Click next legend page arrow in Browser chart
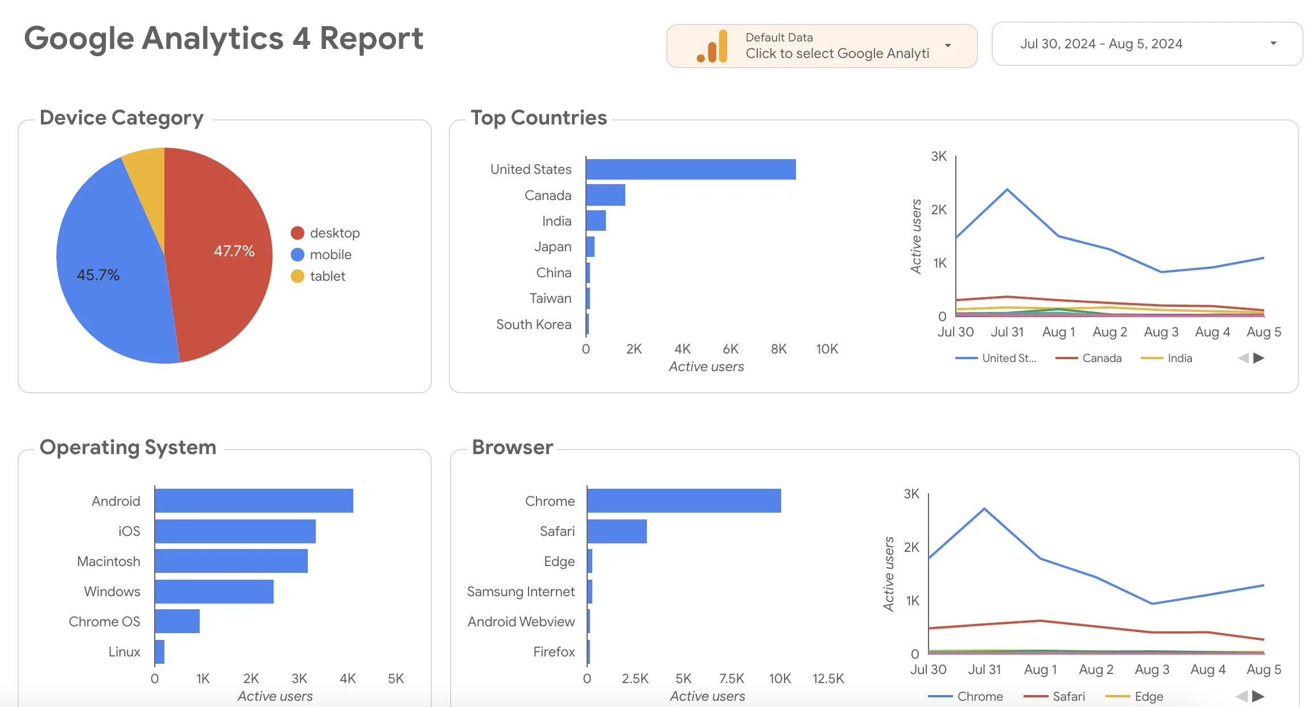 1259,696
